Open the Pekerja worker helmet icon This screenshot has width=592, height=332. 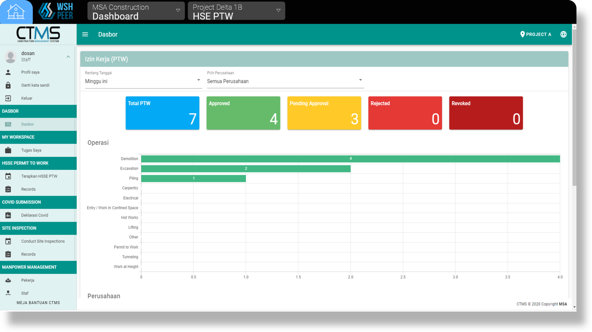tap(8, 280)
